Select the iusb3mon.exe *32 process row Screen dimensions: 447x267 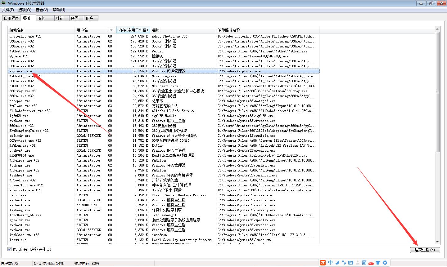164,235
